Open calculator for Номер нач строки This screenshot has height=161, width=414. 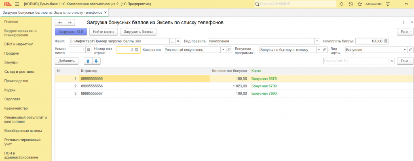pyautogui.click(x=137, y=50)
